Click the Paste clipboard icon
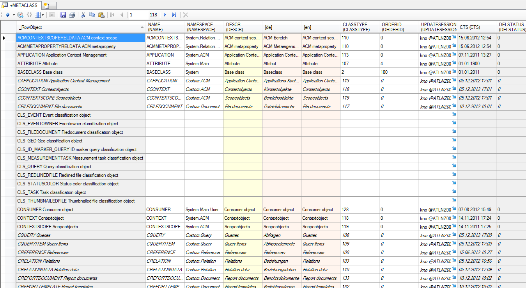Viewport: 526px width, 288px height. [x=101, y=15]
